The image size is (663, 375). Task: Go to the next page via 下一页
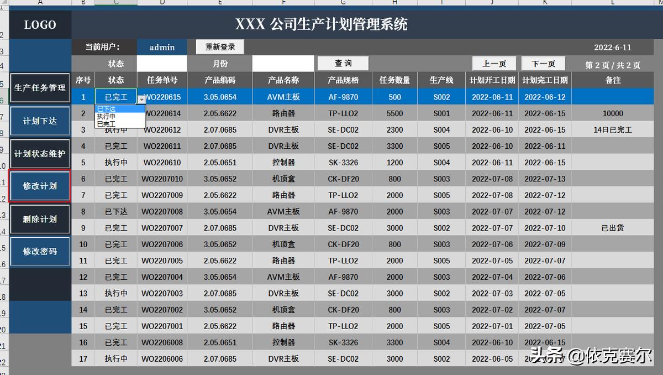pyautogui.click(x=543, y=63)
